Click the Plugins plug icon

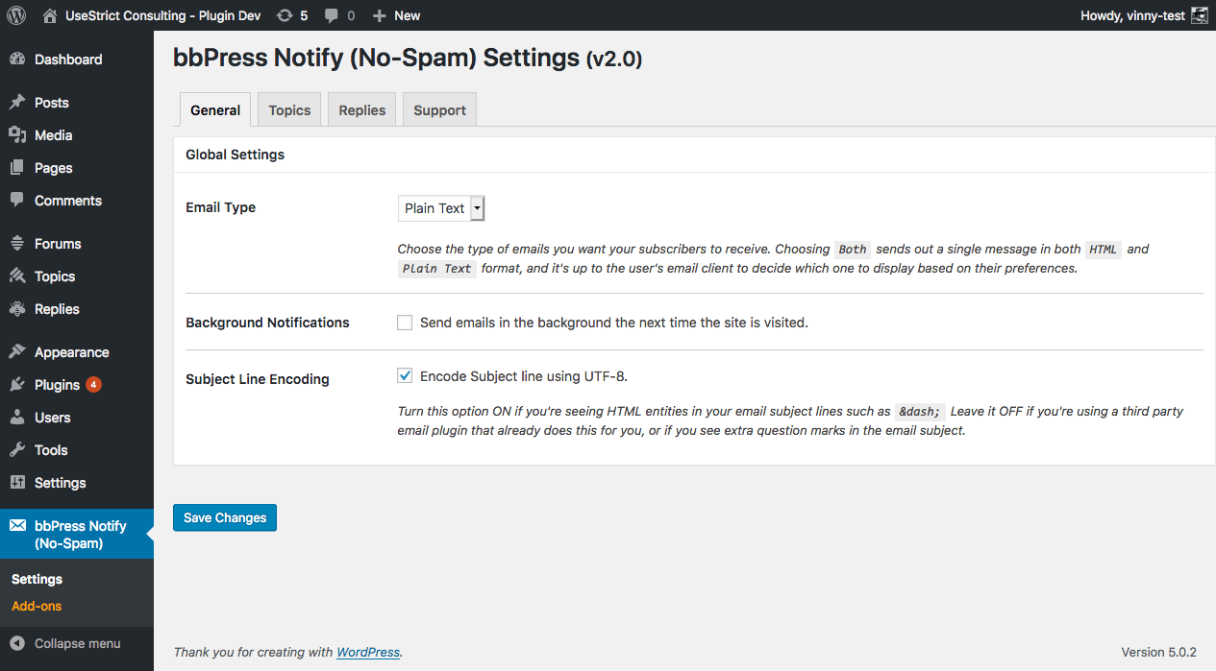(17, 385)
